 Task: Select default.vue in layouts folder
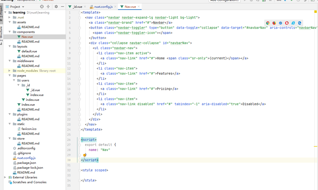(29, 51)
